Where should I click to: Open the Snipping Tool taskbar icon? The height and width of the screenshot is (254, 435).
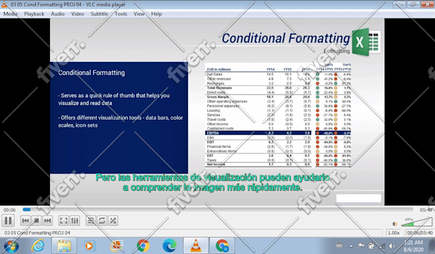[116, 246]
